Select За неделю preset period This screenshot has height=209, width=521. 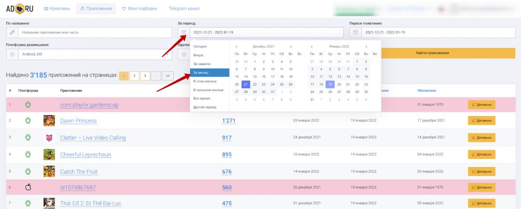(x=202, y=64)
